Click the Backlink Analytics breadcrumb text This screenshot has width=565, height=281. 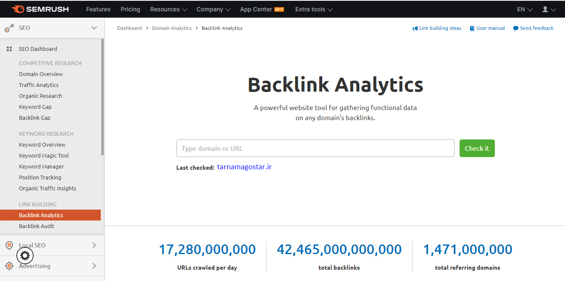222,28
